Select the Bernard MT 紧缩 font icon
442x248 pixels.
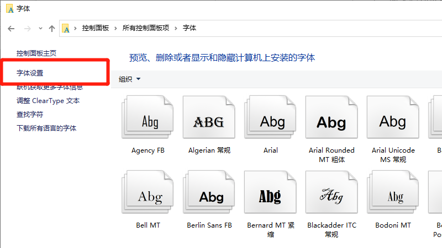coord(270,192)
